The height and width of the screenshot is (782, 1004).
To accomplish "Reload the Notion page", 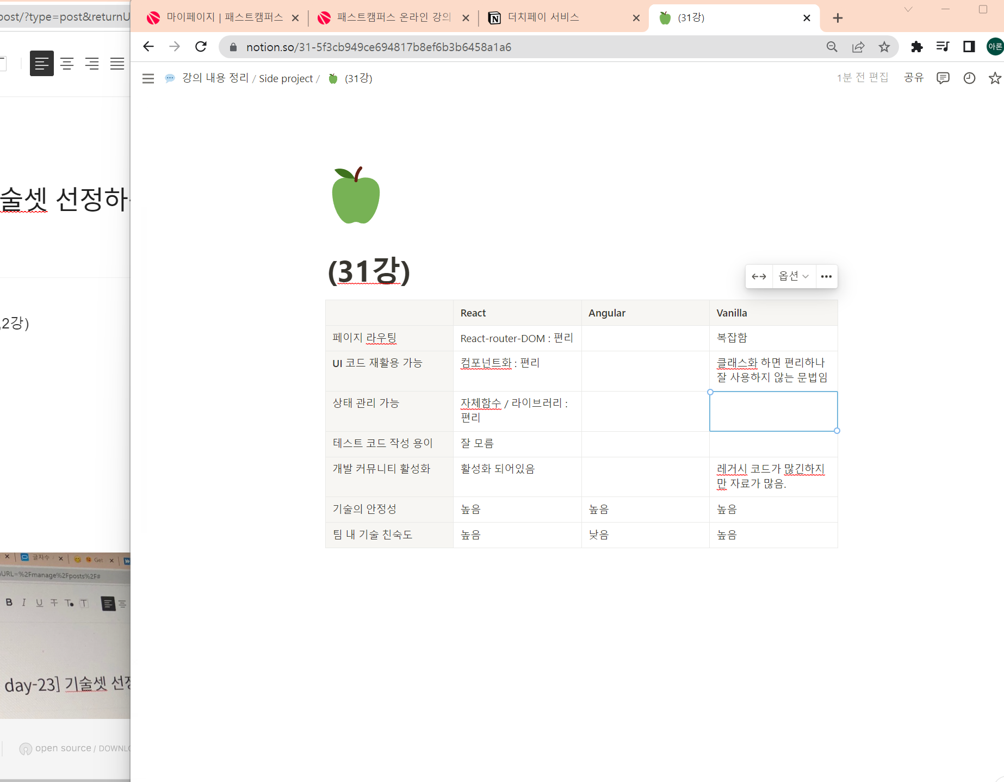I will [201, 47].
